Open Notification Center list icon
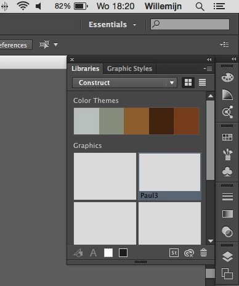239x286 pixels. (219, 6)
